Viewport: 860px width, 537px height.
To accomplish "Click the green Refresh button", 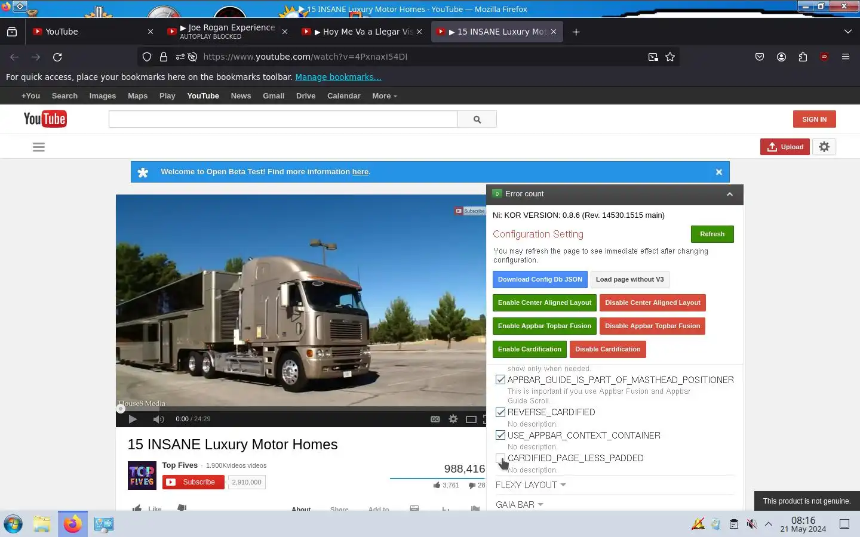I will coord(712,234).
